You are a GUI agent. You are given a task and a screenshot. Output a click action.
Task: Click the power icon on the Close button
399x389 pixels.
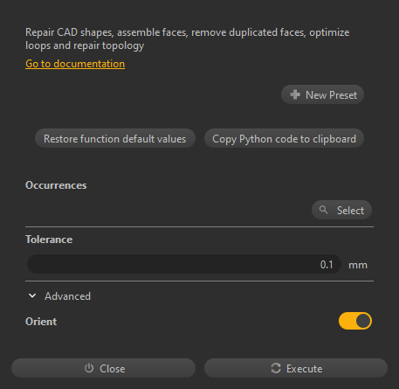pyautogui.click(x=89, y=368)
